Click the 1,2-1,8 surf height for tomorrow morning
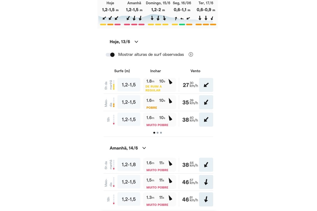The image size is (317, 211). (129, 165)
